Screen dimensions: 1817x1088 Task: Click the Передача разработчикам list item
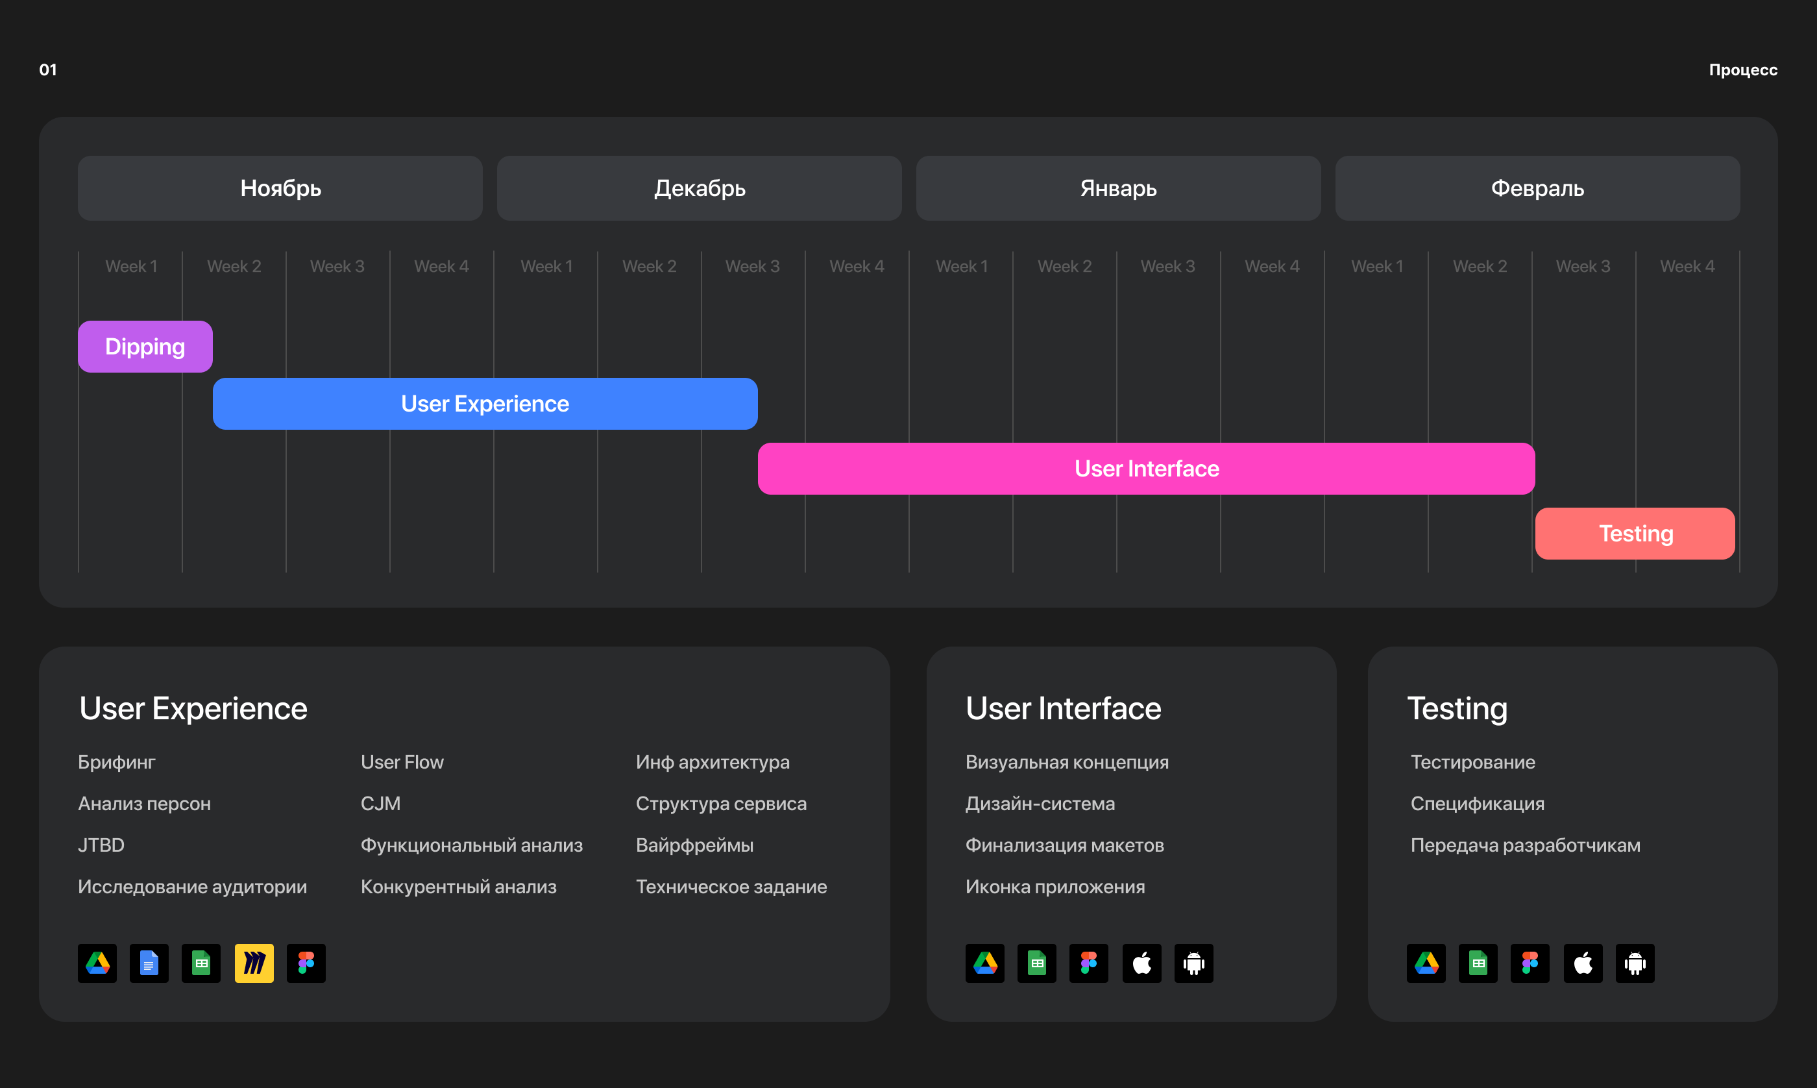pyautogui.click(x=1525, y=845)
